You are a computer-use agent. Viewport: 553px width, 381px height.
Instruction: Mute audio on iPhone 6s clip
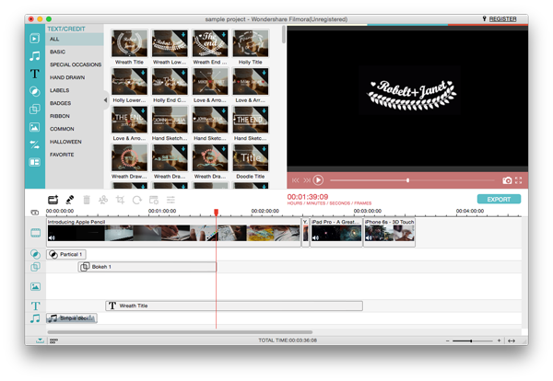coord(369,238)
